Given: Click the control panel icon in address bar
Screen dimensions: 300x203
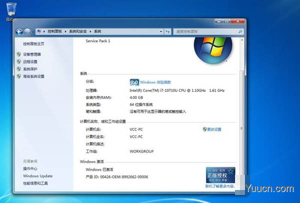Looking at the screenshot, I should click(x=38, y=31).
